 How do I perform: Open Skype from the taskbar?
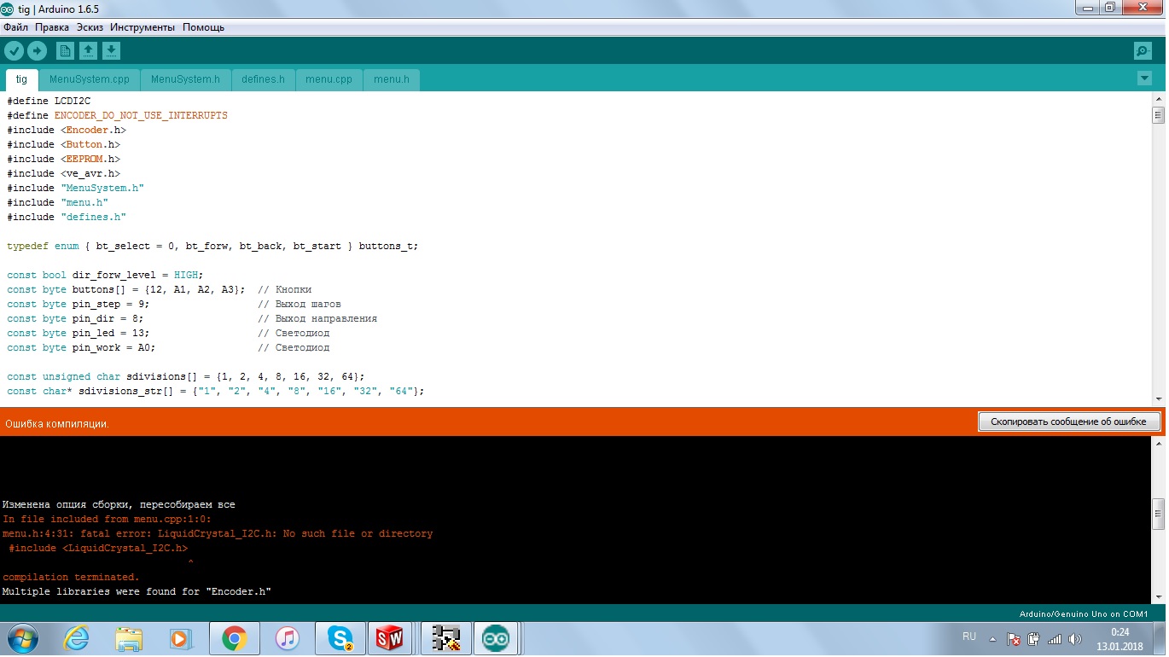[x=340, y=638]
